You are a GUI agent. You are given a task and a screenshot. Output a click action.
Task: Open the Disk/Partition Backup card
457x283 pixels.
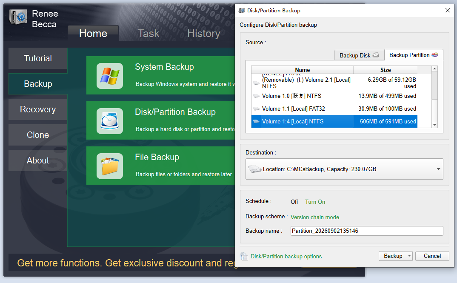(x=160, y=120)
